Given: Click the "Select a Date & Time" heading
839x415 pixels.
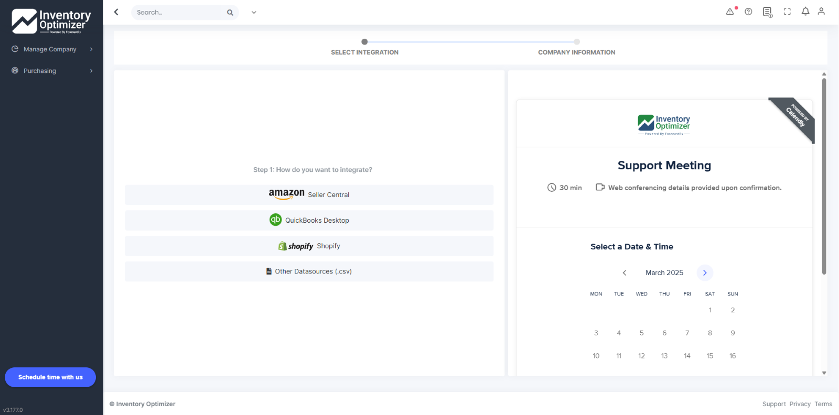Looking at the screenshot, I should pos(632,247).
